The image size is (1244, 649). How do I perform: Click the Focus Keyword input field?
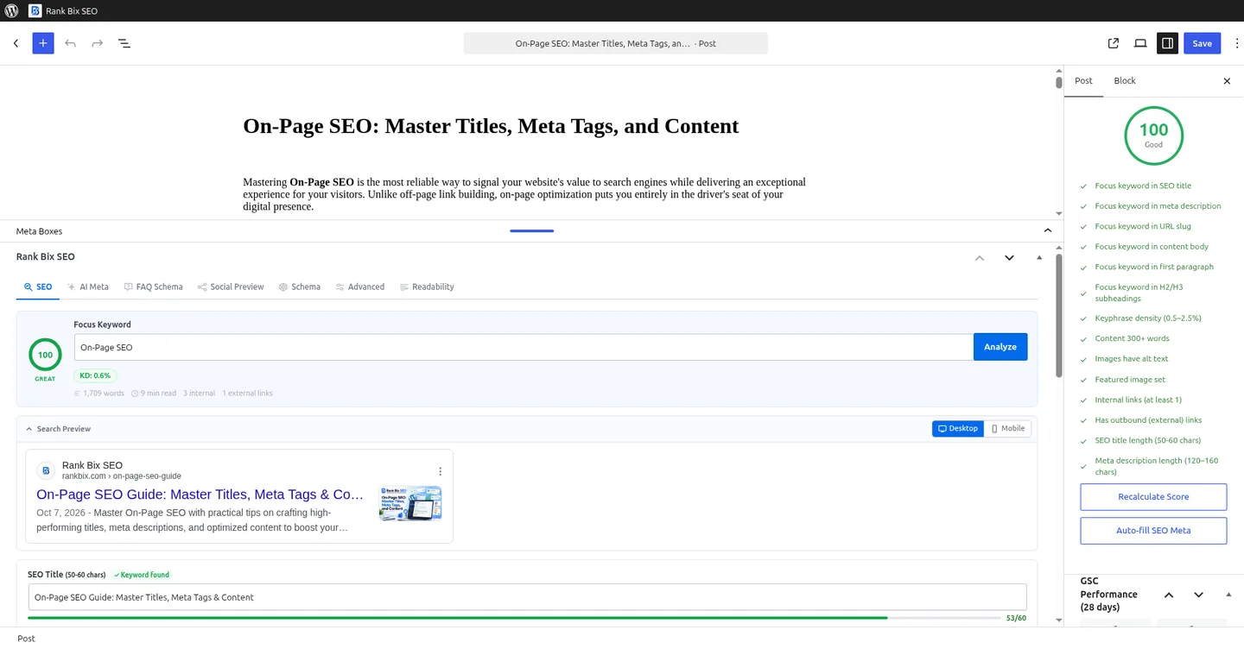[524, 347]
